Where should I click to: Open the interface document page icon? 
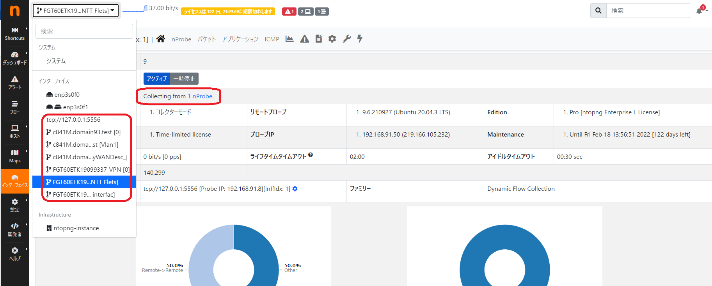click(319, 39)
